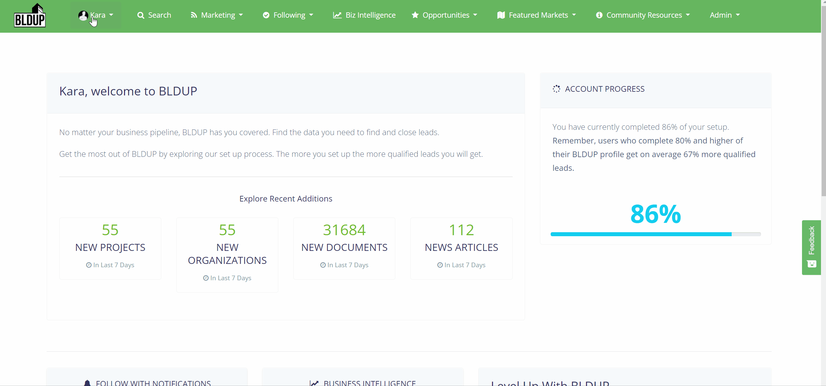Click the Community Resources info icon
826x386 pixels.
[599, 15]
